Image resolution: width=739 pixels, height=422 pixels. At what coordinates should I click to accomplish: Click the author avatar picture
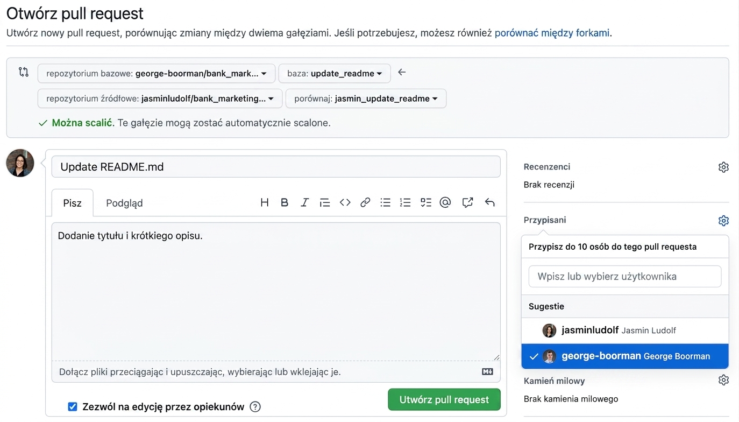pos(20,163)
